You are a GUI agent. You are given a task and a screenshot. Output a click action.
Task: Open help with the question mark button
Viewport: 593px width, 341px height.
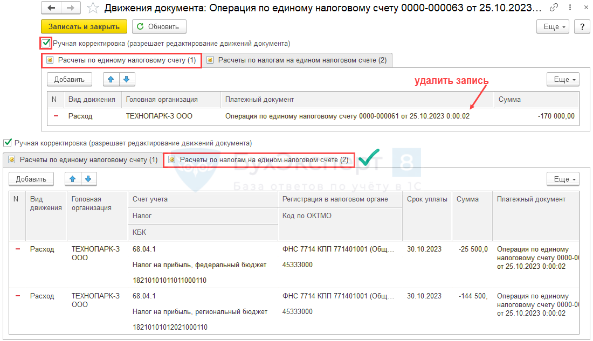coord(582,26)
